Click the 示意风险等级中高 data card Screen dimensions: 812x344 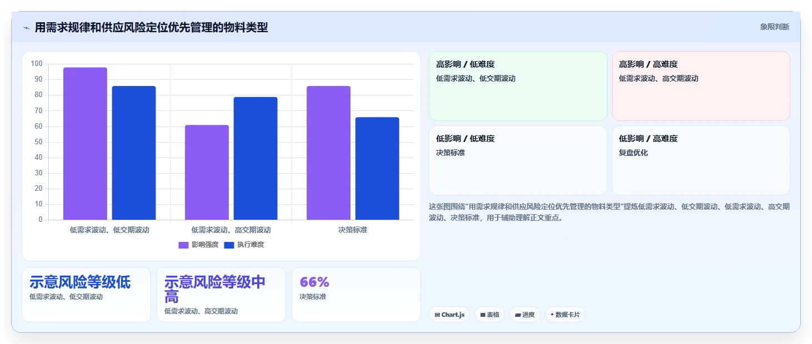221,295
